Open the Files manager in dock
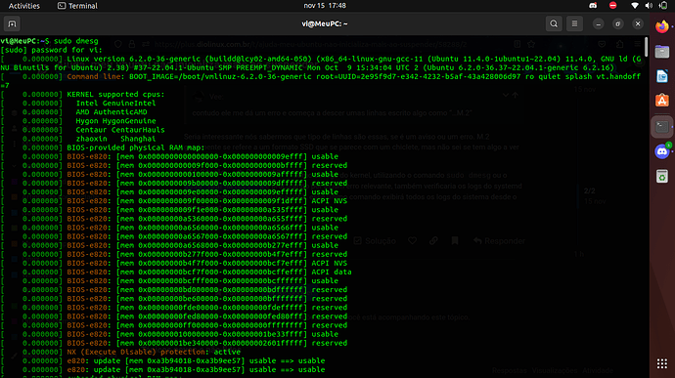The image size is (675, 378). click(662, 52)
